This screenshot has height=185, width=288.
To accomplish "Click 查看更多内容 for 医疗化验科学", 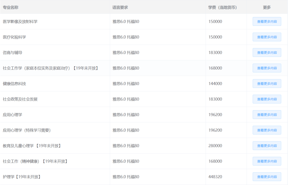I will point(267,37).
